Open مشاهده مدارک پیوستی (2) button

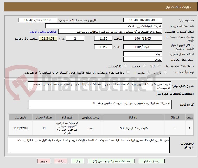click(111, 161)
